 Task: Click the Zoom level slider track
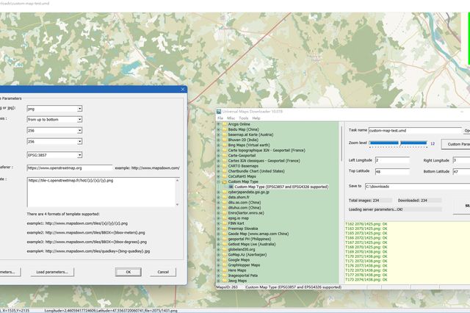tap(398, 143)
